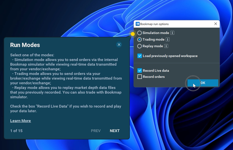
Task: Click the yellow tutorial hotspot marker
Action: click(133, 34)
